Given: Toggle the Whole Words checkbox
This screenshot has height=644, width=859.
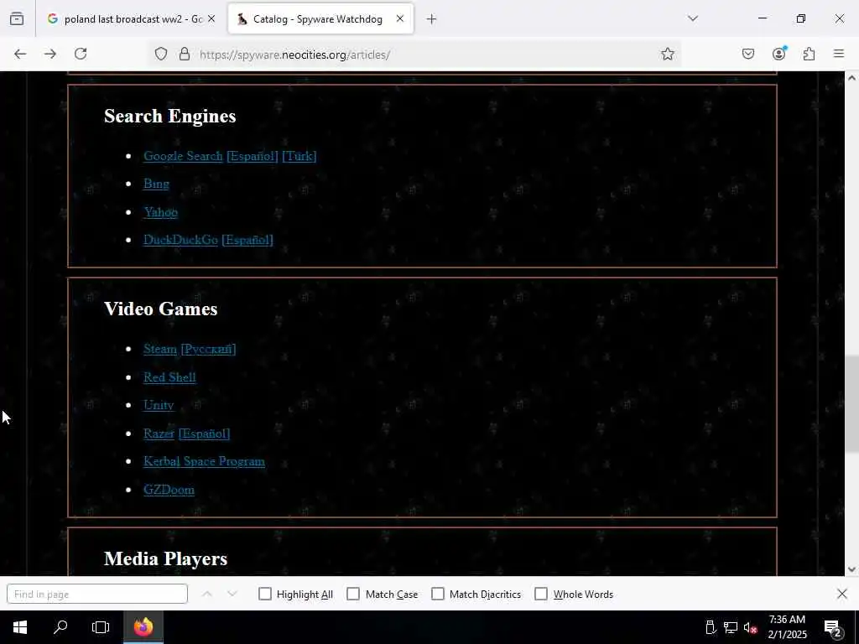Looking at the screenshot, I should click(541, 595).
